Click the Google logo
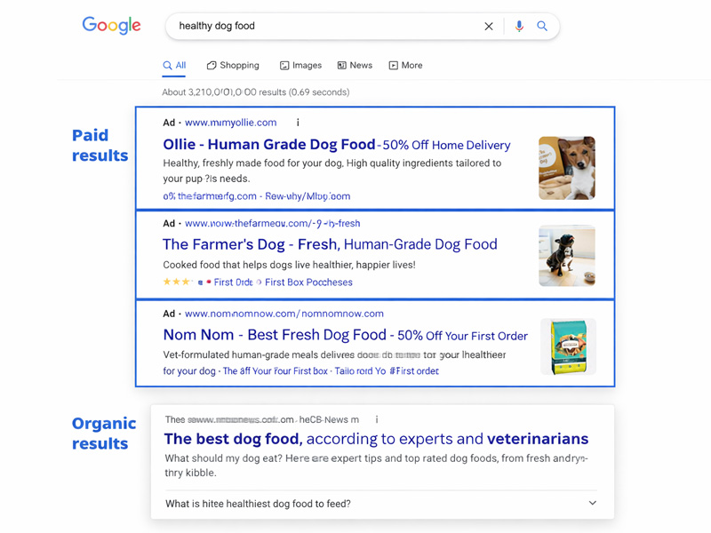Screen dimensions: 711x533 pyautogui.click(x=112, y=26)
